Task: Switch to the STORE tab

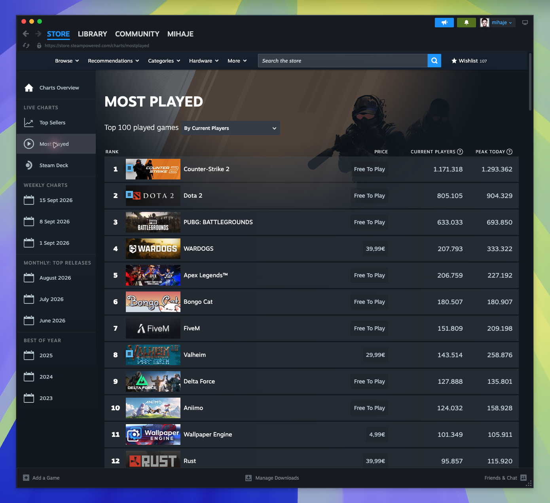Action: [59, 34]
